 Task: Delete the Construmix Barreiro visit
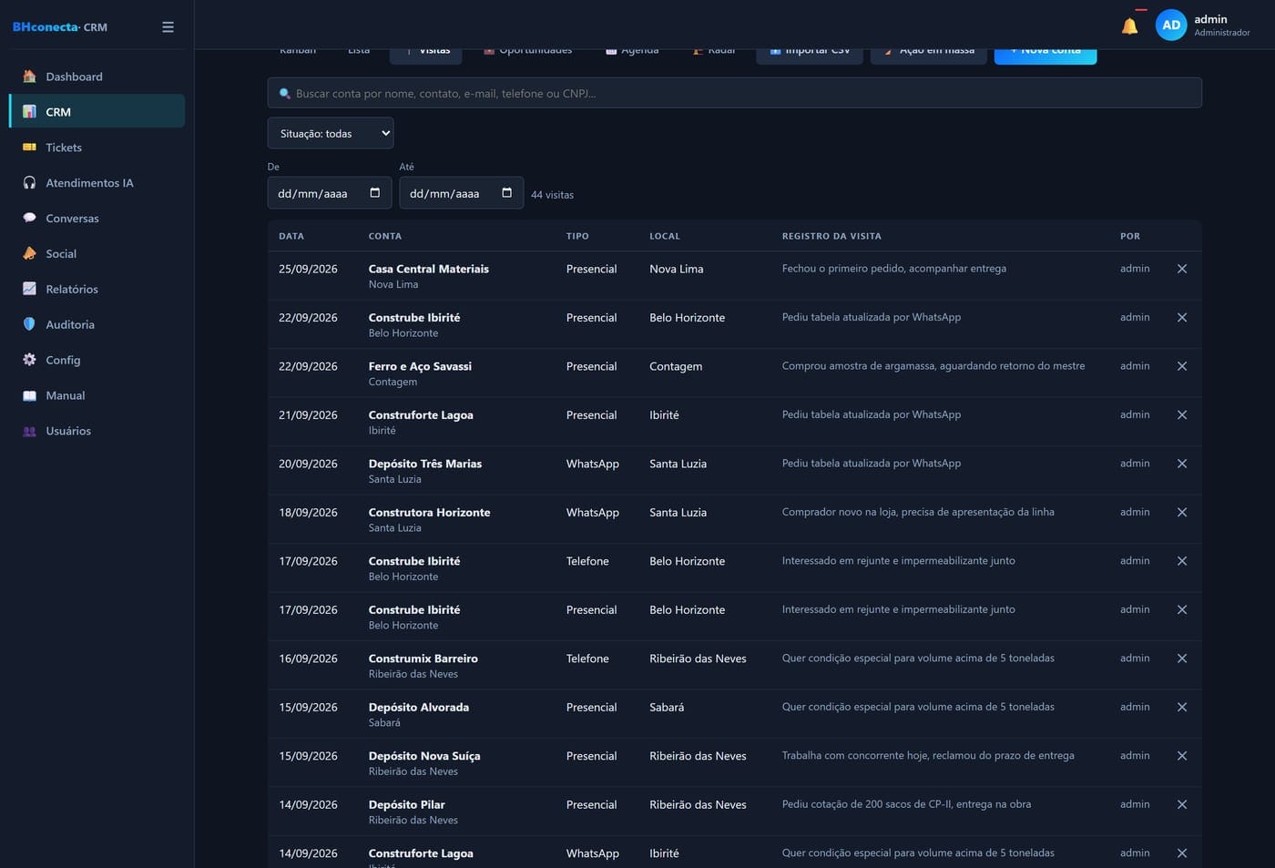[x=1182, y=659]
